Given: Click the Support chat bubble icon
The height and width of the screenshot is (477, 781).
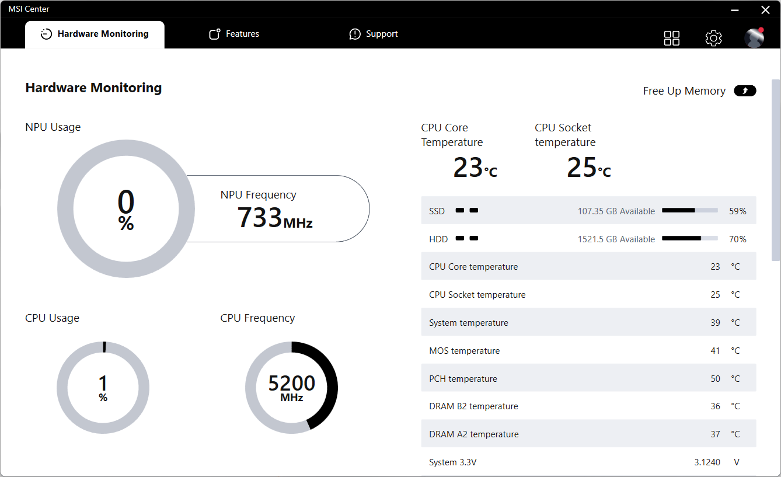Looking at the screenshot, I should point(355,34).
